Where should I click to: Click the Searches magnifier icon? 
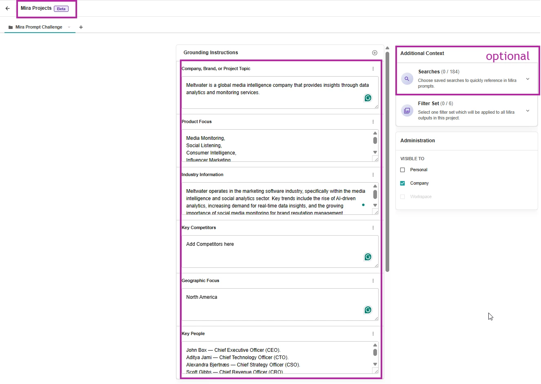(407, 79)
